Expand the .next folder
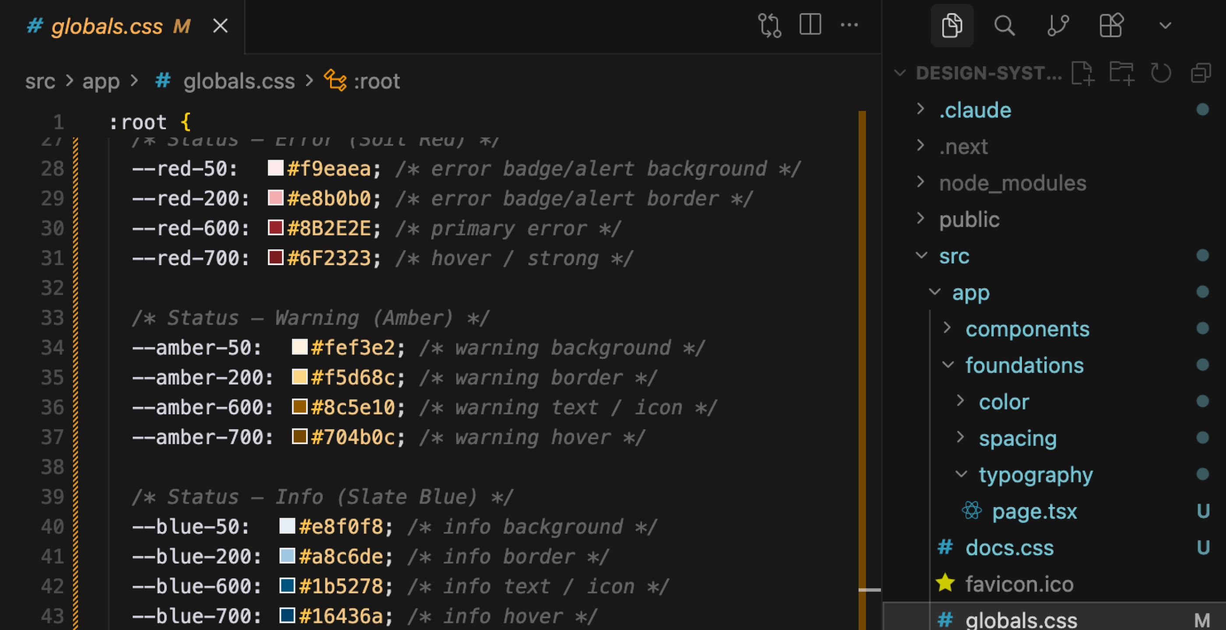Image resolution: width=1226 pixels, height=630 pixels. (1054, 147)
